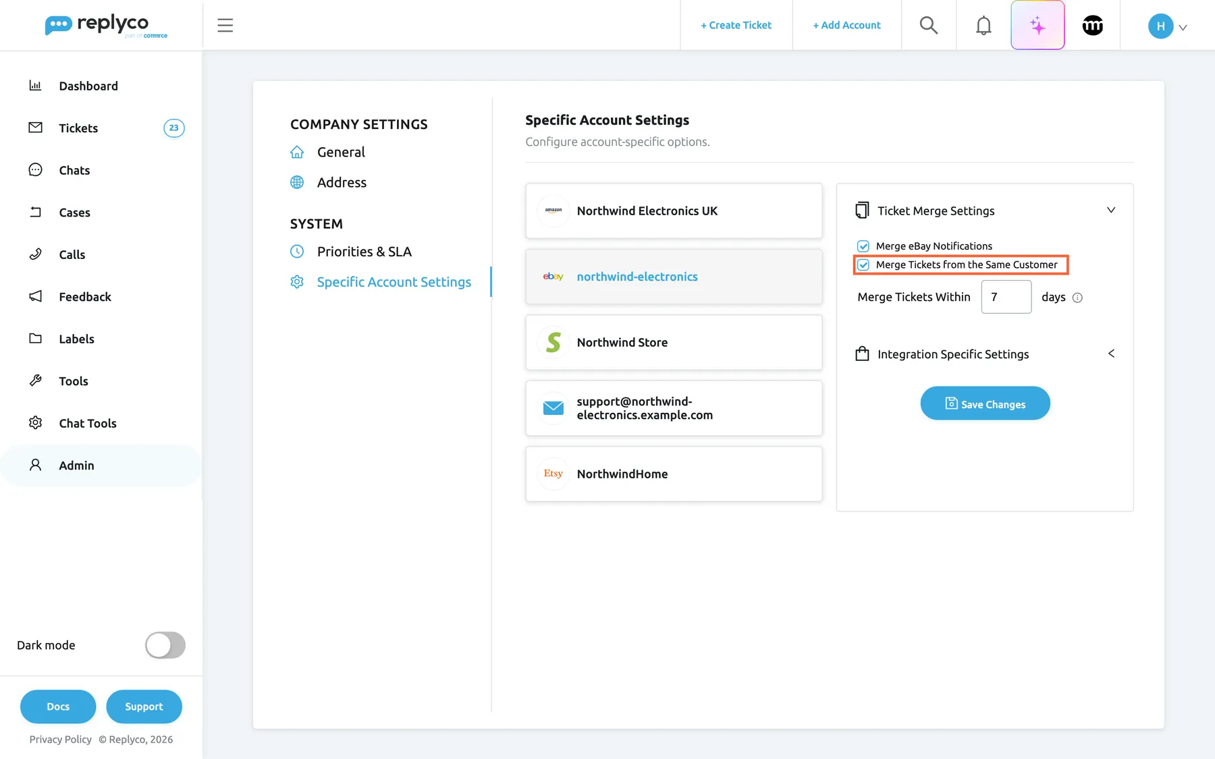Screen dimensions: 1215x759
Task: Click + Add Account
Action: click(846, 26)
